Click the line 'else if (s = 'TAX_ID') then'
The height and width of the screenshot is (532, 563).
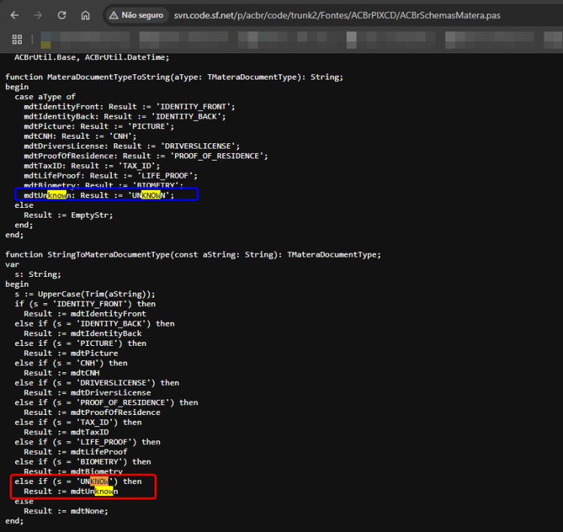click(78, 422)
